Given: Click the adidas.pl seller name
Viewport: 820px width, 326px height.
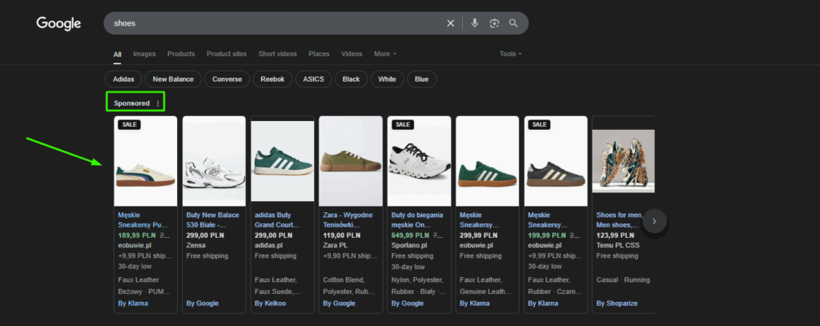Looking at the screenshot, I should 269,245.
